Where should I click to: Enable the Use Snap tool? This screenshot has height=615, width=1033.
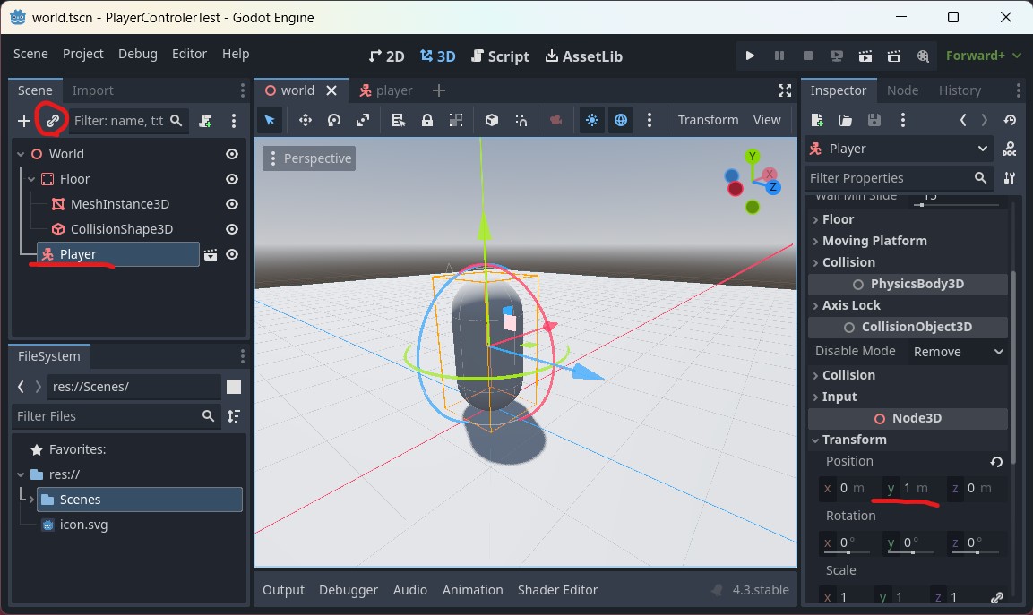(x=521, y=119)
